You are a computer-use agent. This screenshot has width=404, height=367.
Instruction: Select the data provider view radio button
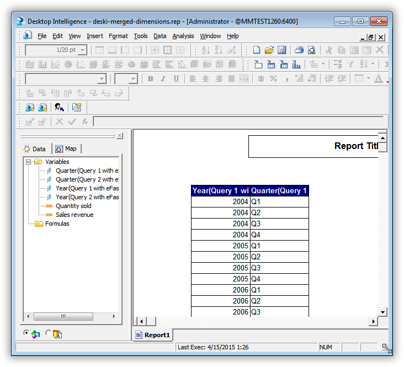point(48,333)
